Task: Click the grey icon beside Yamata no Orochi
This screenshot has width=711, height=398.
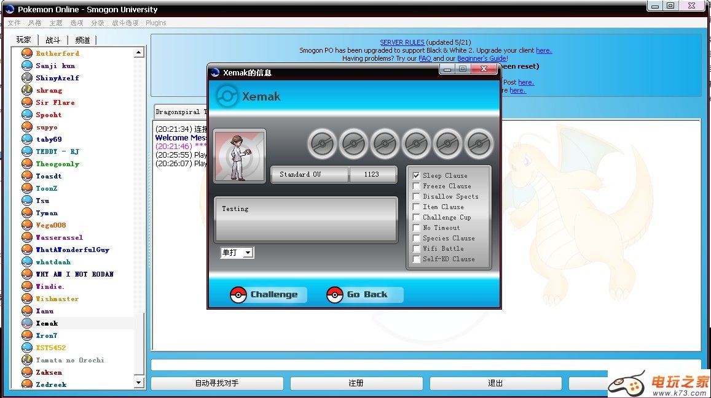Action: coord(27,360)
